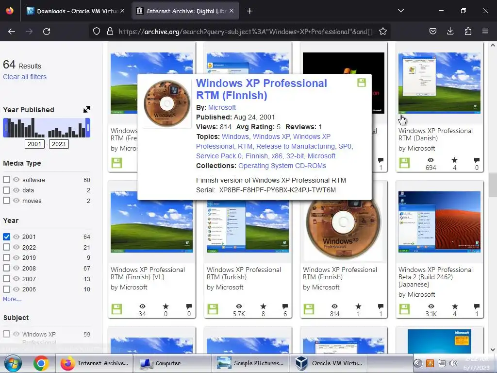Launch Chrome from the taskbar
The height and width of the screenshot is (373, 497).
pos(41,363)
